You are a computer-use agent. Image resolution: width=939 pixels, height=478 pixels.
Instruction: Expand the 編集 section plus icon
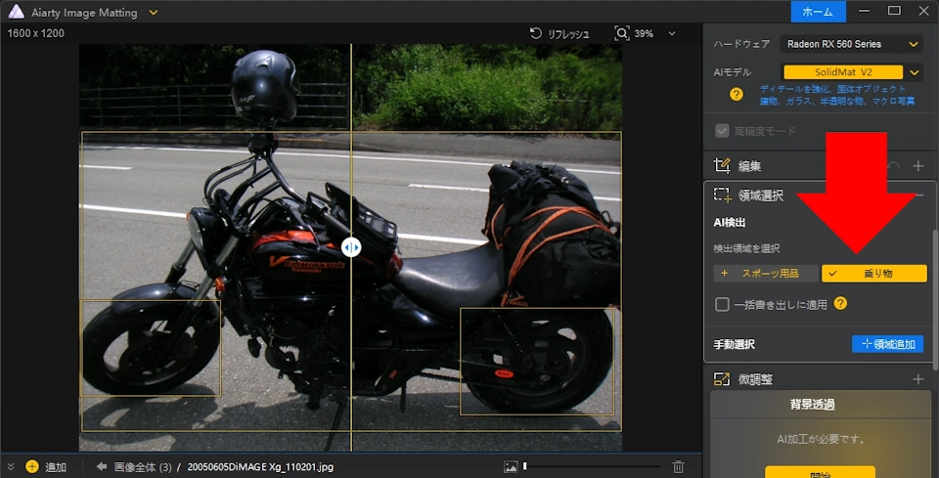coord(918,166)
